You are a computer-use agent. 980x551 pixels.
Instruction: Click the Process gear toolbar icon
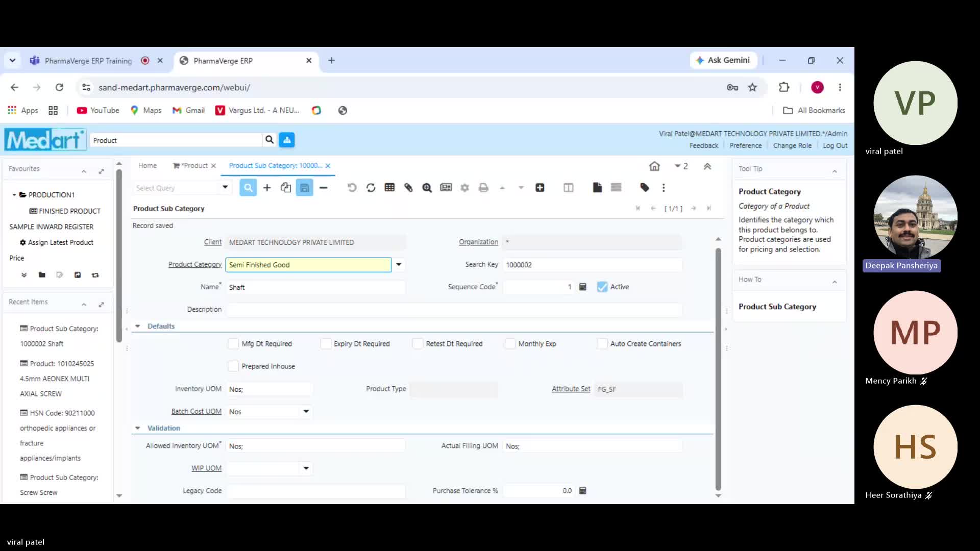pyautogui.click(x=464, y=188)
